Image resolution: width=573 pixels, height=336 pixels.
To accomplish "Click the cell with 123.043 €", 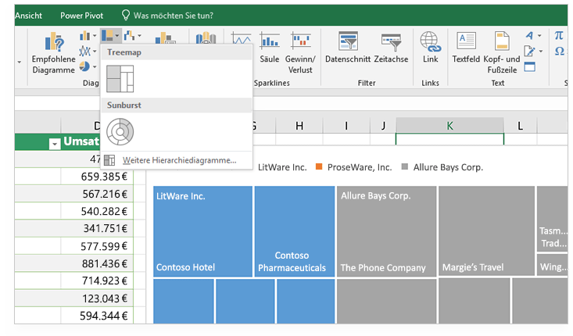I will (x=97, y=298).
